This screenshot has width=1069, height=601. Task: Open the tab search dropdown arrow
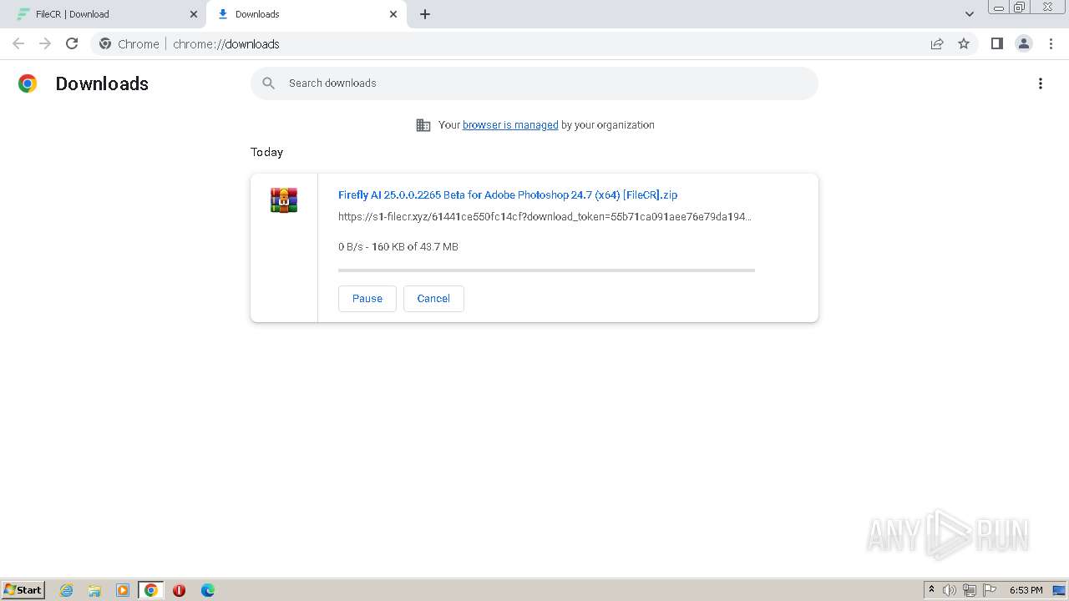(970, 14)
